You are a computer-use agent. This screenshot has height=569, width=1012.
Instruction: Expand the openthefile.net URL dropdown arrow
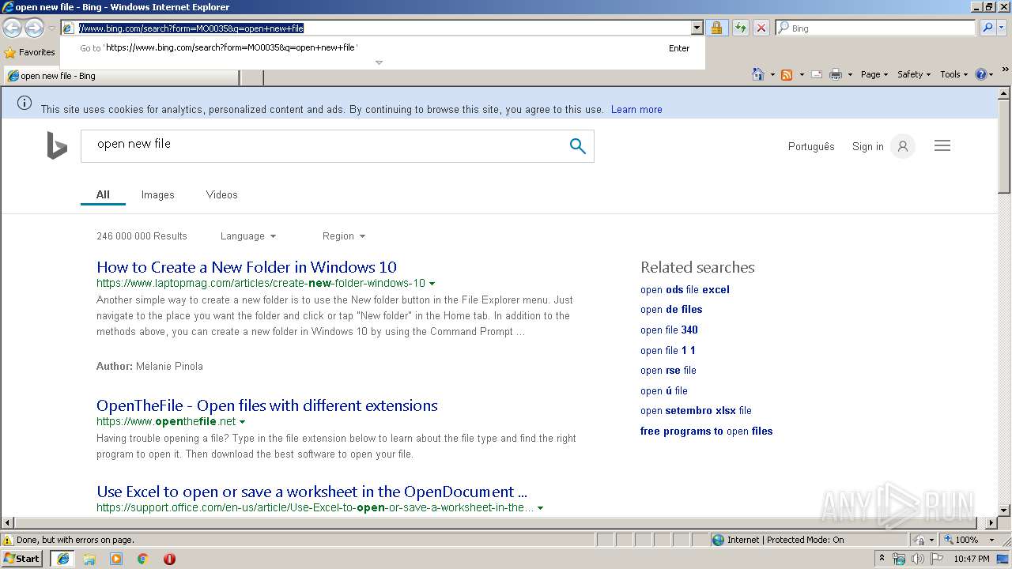coord(242,422)
